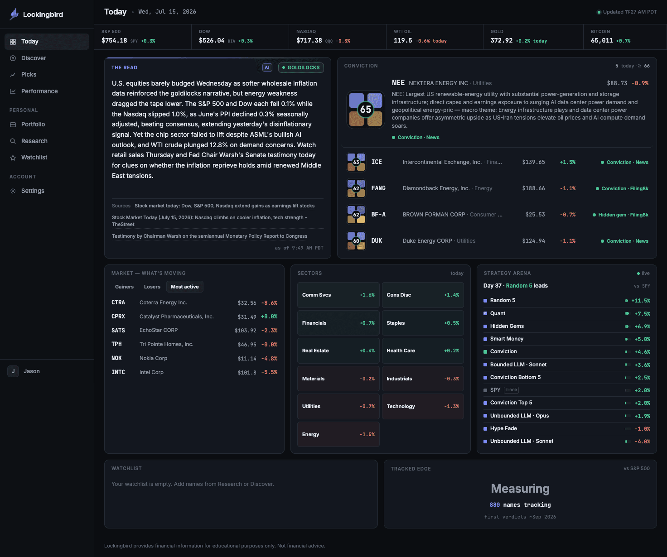Image resolution: width=667 pixels, height=557 pixels.
Task: Click the Random 5 performance bar
Action: coord(627,301)
